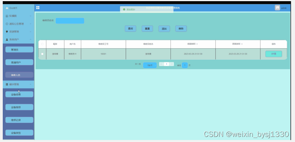Click the update time cell 2023-03-29
Image resolution: width=295 pixels, height=142 pixels.
click(x=238, y=54)
